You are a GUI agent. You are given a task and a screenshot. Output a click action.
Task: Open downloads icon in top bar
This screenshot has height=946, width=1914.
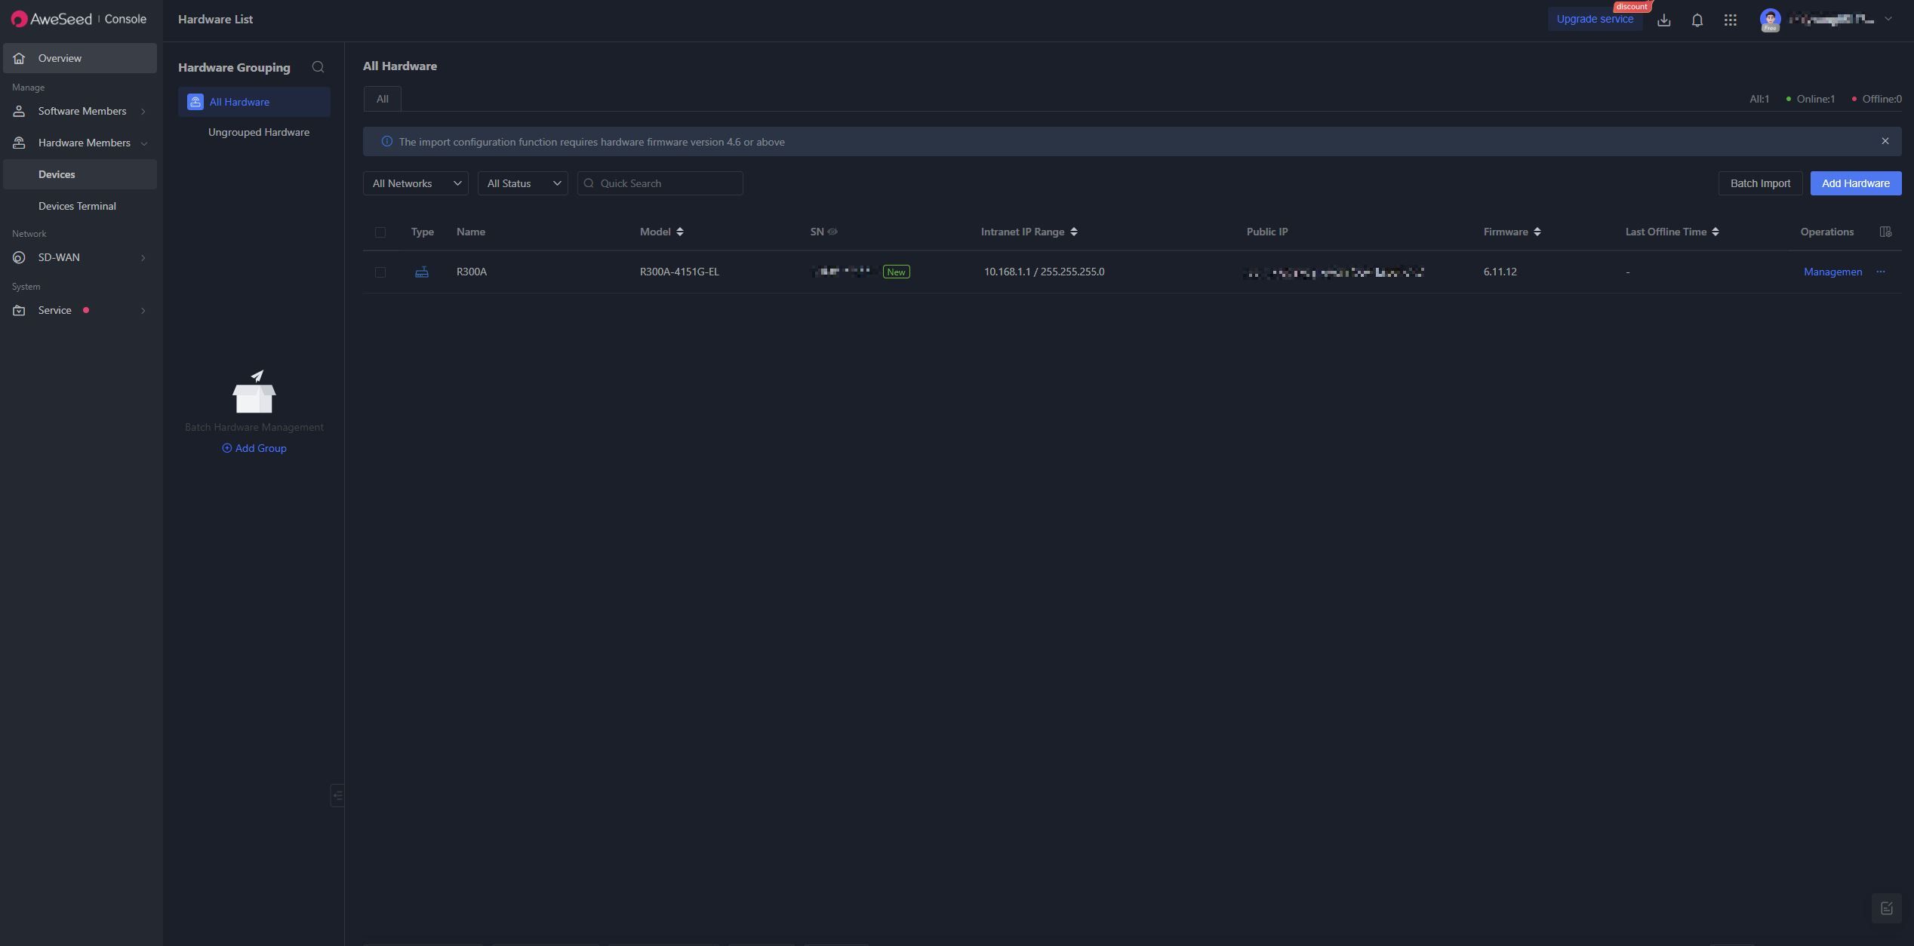(1663, 20)
